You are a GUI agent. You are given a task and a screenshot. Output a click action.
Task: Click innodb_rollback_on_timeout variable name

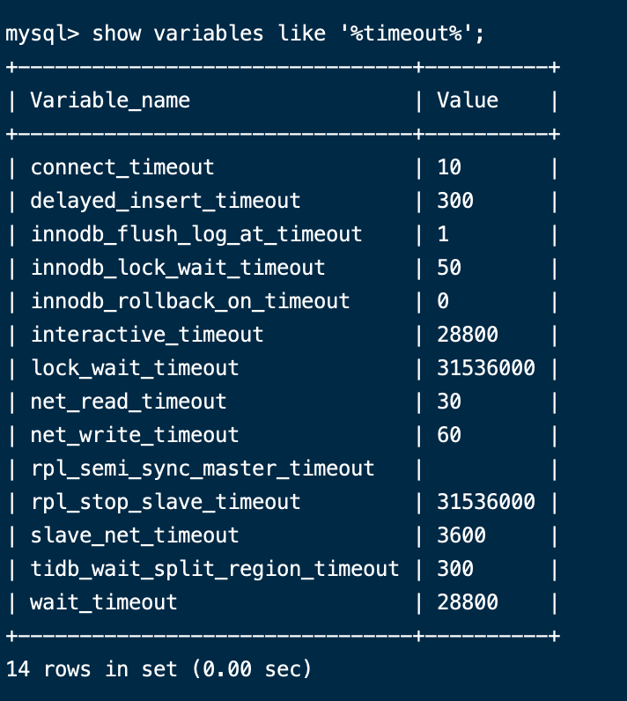189,301
